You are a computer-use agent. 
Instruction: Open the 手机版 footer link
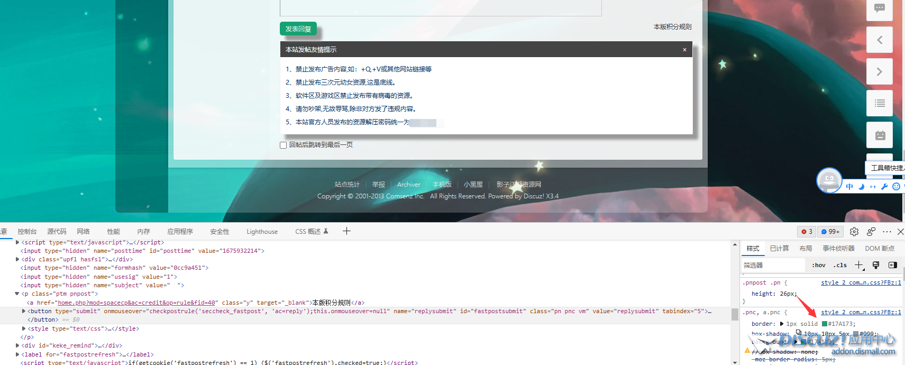pyautogui.click(x=442, y=185)
